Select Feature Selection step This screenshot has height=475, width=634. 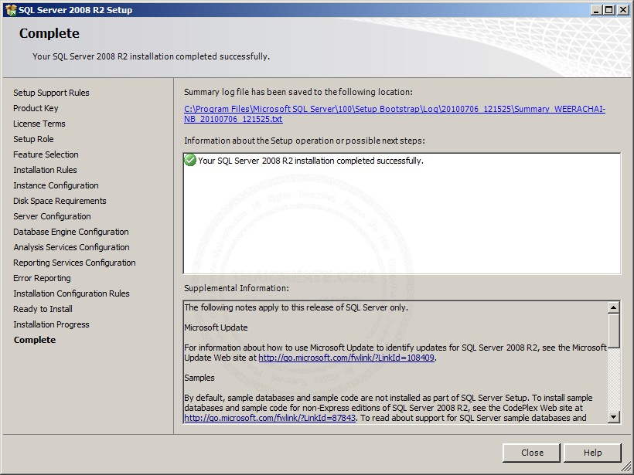(46, 154)
